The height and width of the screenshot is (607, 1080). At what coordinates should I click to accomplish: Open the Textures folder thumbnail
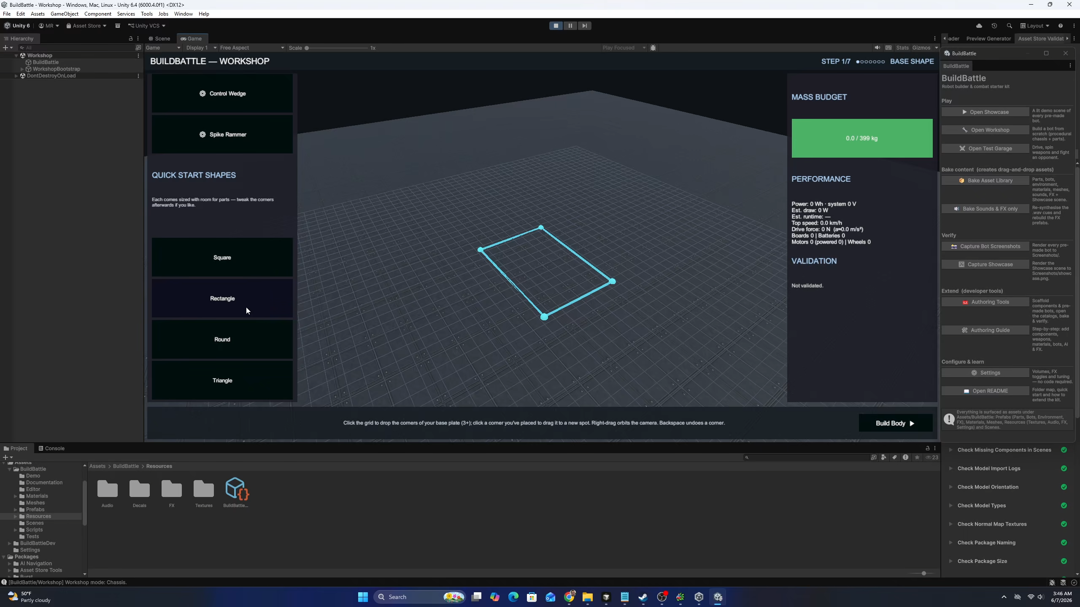click(x=204, y=492)
